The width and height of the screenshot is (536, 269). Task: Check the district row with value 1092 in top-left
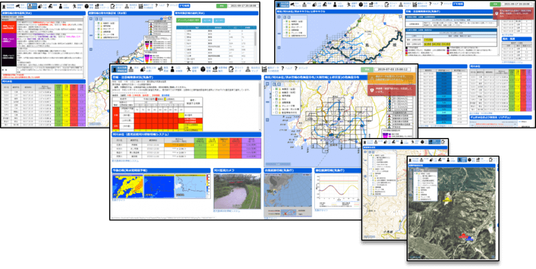pos(185,49)
